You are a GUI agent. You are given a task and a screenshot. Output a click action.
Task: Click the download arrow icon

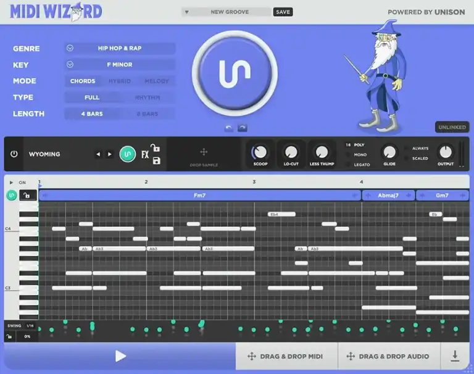click(455, 356)
